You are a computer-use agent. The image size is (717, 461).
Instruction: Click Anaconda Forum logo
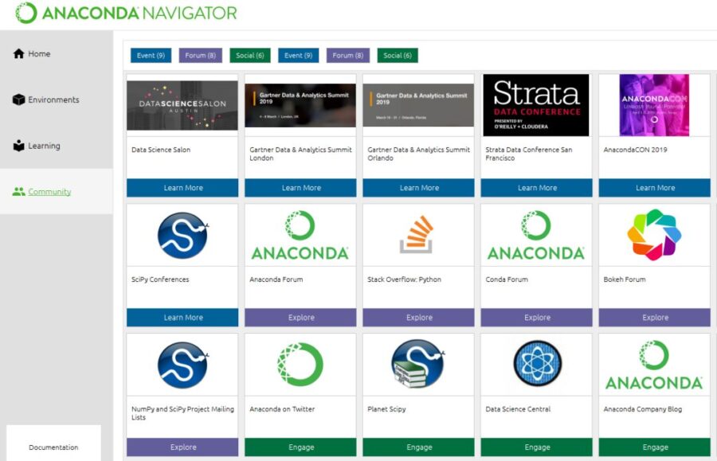300,236
